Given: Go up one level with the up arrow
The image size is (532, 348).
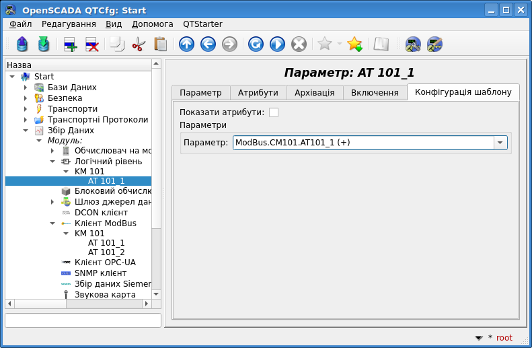Looking at the screenshot, I should (x=186, y=44).
